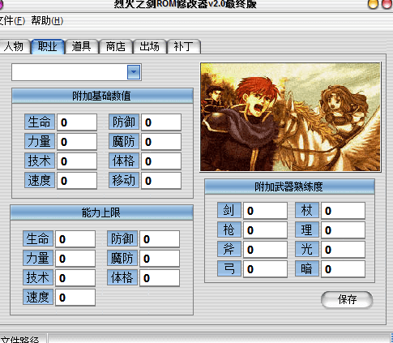This screenshot has width=393, height=343.
Task: Click the 保存 button
Action: pyautogui.click(x=347, y=299)
